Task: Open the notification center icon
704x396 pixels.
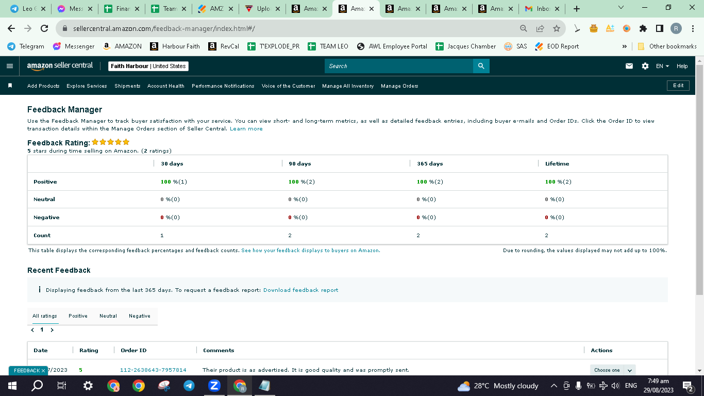Action: [x=688, y=385]
